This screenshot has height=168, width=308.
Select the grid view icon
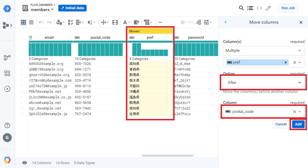click(23, 22)
